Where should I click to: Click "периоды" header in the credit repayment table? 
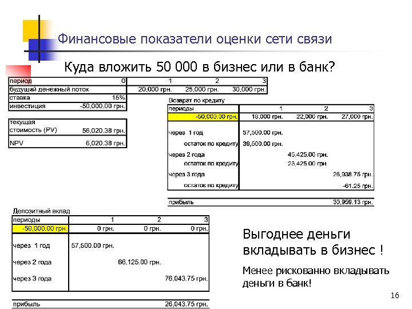(x=181, y=109)
